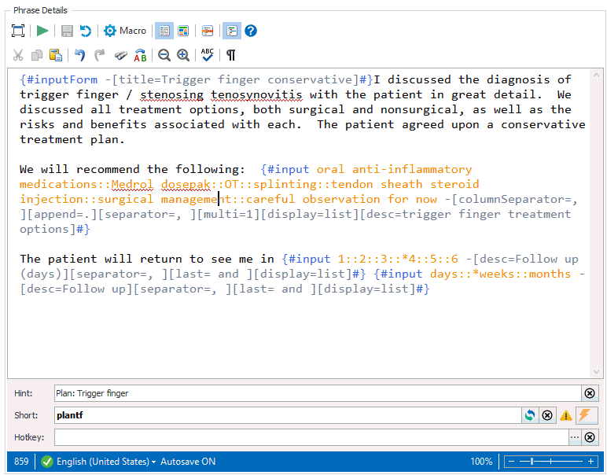607x475 pixels.
Task: Toggle plain text view mode
Action: pos(164,31)
